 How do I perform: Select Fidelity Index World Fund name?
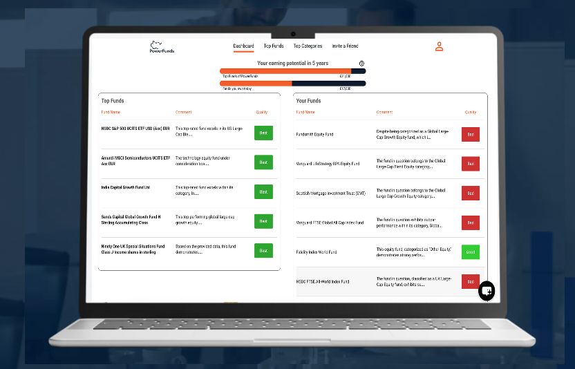pos(316,252)
